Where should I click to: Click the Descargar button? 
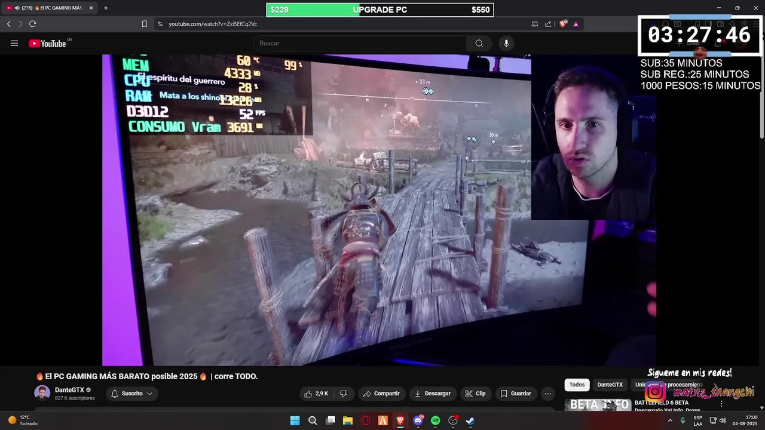point(432,394)
